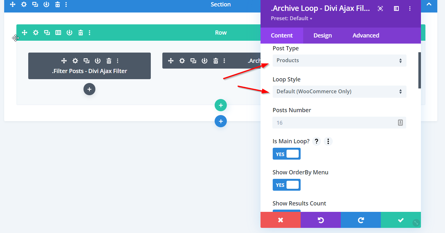The height and width of the screenshot is (233, 445).
Task: Click the Row move icon
Action: [24, 32]
